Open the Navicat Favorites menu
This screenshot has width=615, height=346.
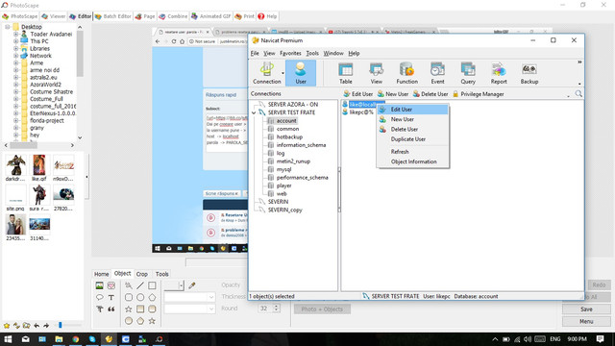(x=290, y=54)
